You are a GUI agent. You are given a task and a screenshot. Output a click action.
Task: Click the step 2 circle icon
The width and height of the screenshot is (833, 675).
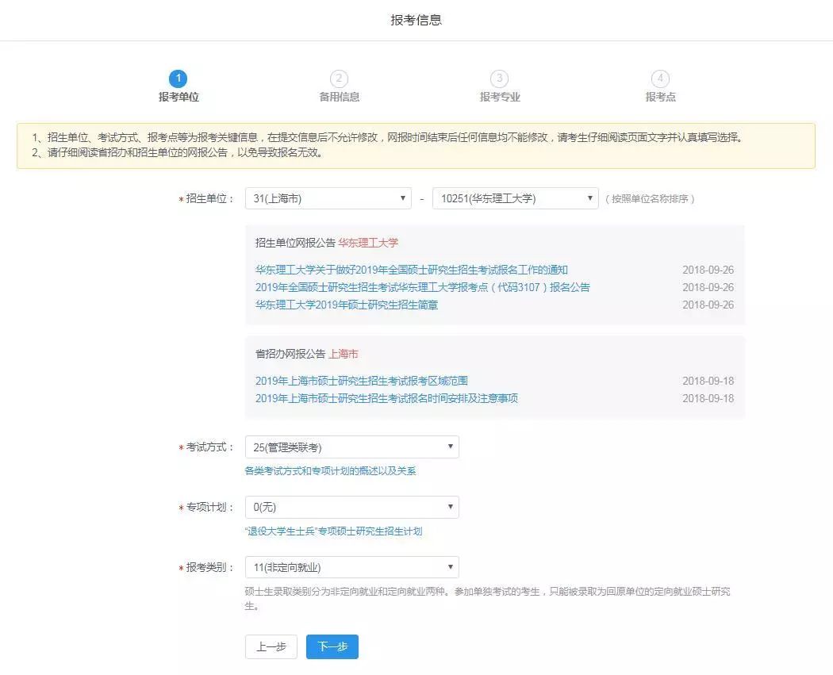pyautogui.click(x=339, y=79)
